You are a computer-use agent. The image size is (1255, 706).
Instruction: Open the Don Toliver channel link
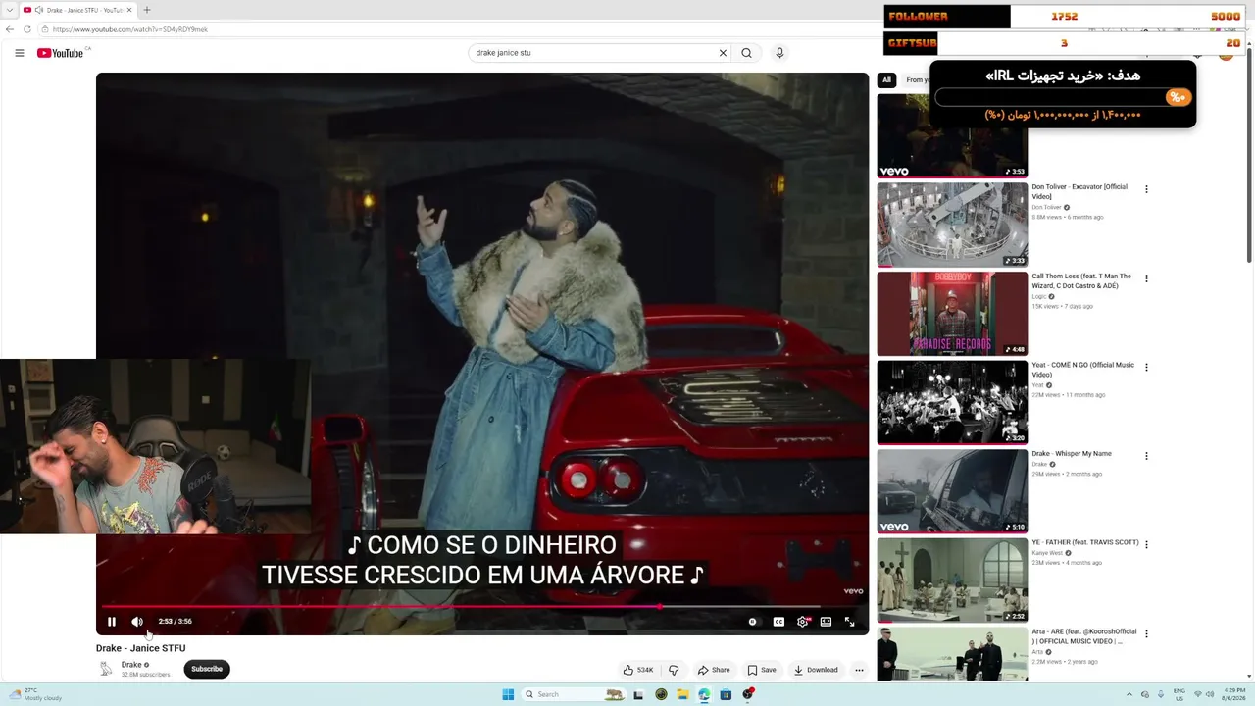1046,208
